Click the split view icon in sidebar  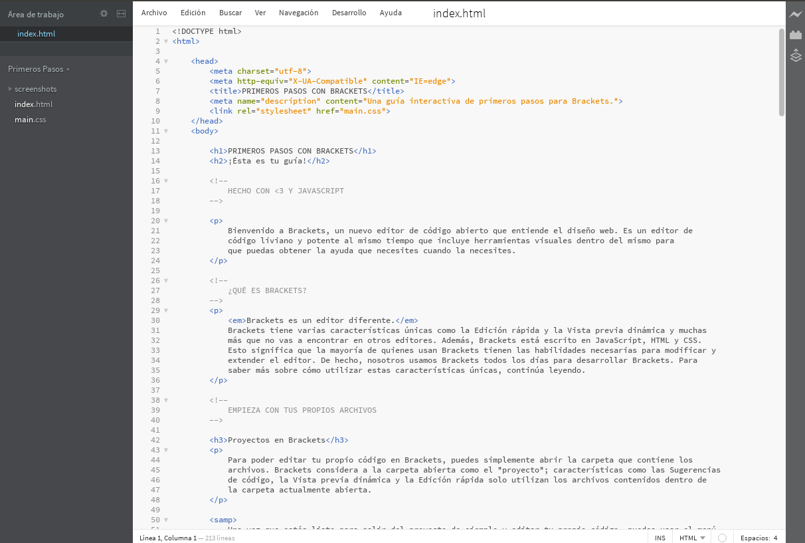(x=121, y=13)
